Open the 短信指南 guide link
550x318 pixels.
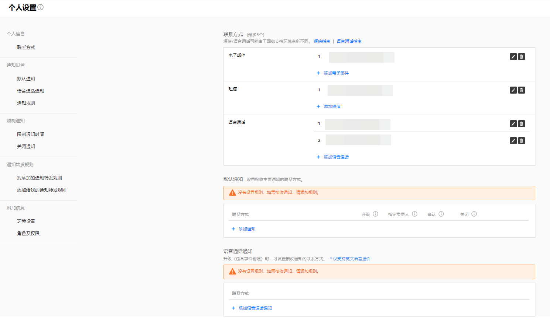pos(322,41)
